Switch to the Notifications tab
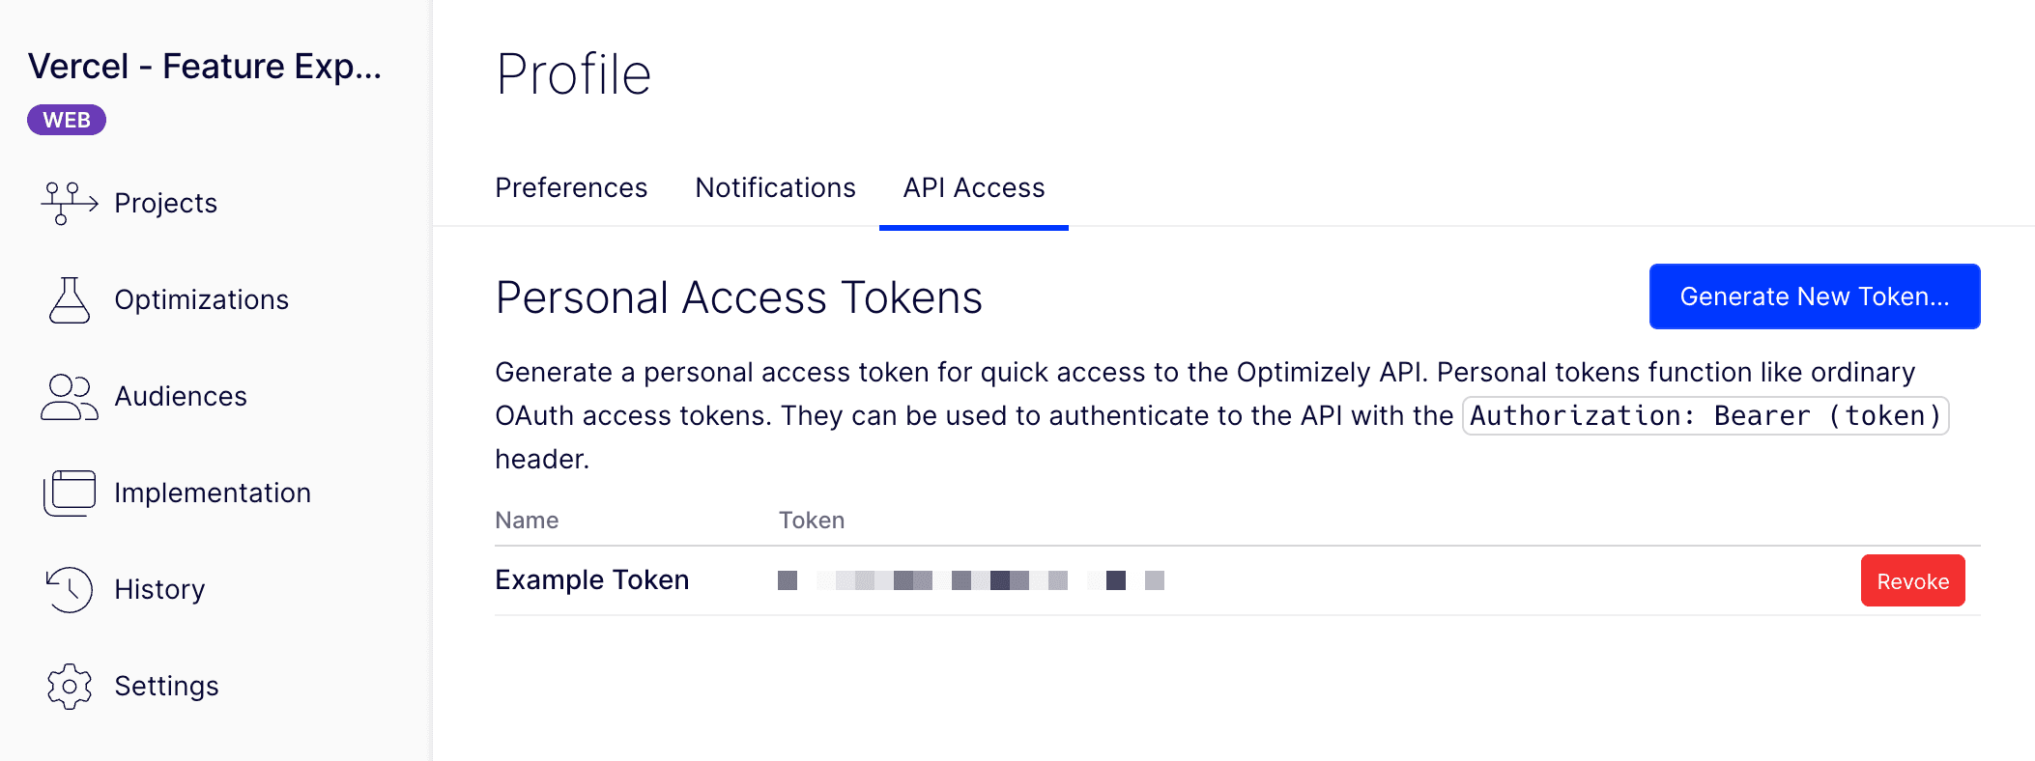The height and width of the screenshot is (761, 2035). coord(775,187)
